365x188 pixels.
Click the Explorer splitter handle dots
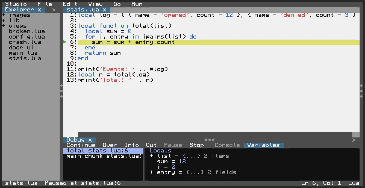(x=61, y=91)
